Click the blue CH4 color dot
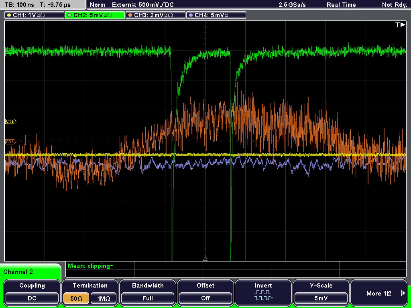This screenshot has height=308, width=411. coord(191,15)
